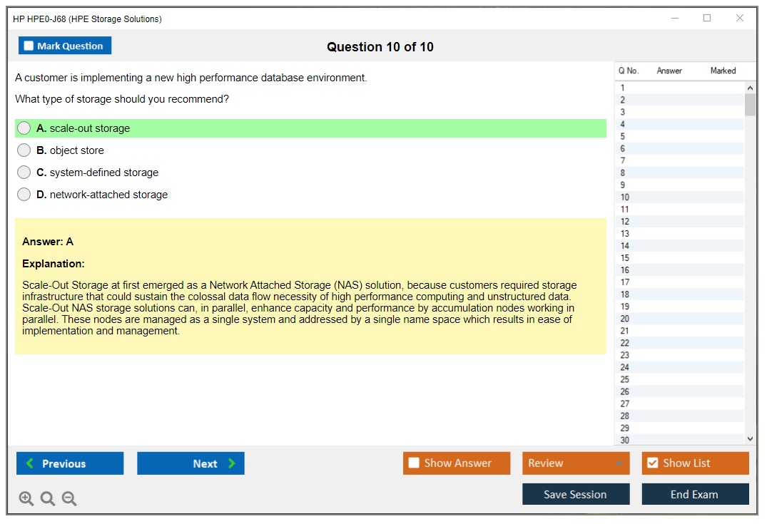Click scroll up arrow in question list
The image size is (767, 524).
click(x=750, y=88)
